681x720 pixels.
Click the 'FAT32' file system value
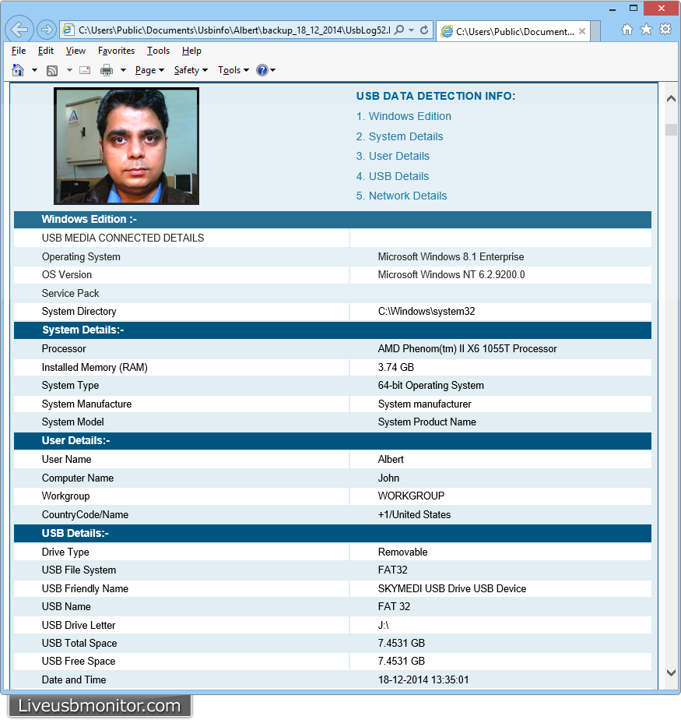click(392, 570)
